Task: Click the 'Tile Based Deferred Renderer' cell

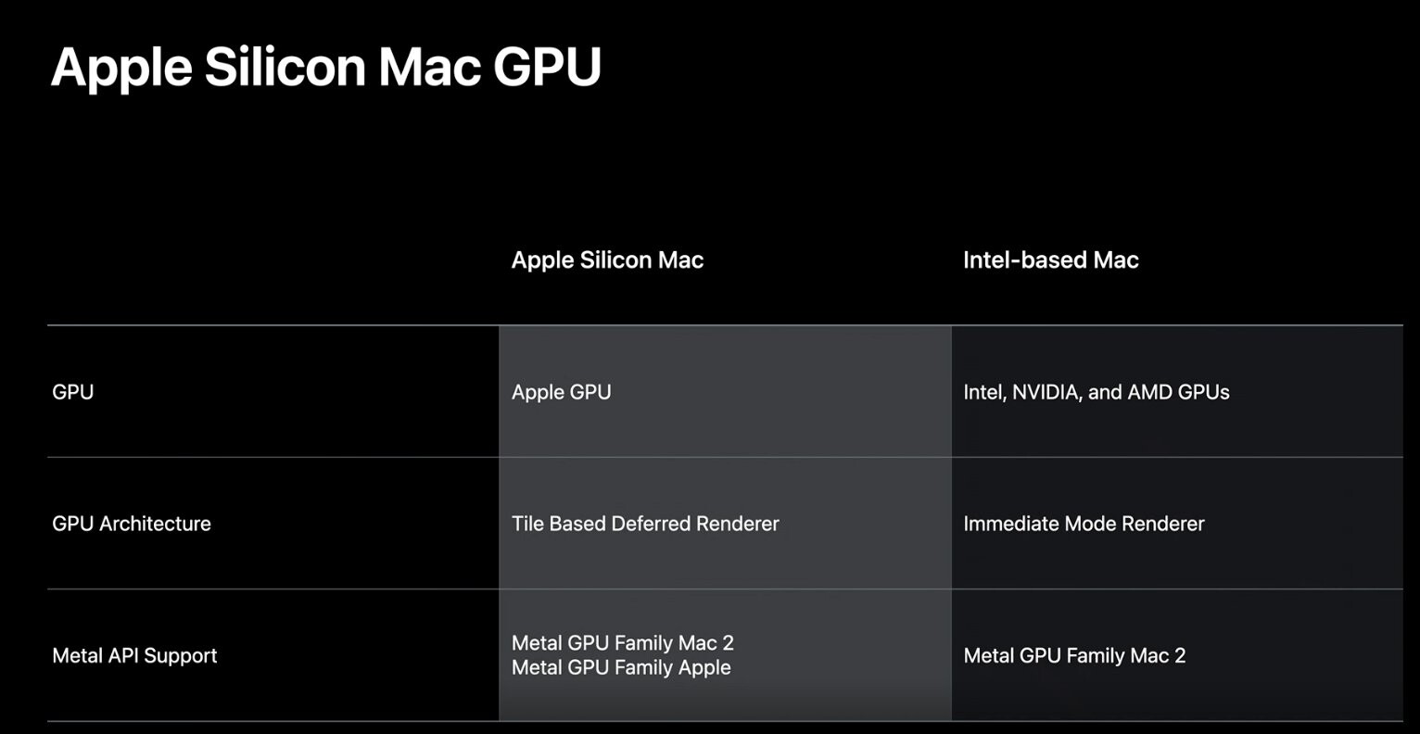Action: point(645,524)
